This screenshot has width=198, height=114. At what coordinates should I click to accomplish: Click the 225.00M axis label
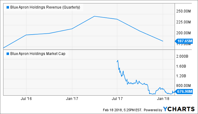pyautogui.click(x=183, y=22)
